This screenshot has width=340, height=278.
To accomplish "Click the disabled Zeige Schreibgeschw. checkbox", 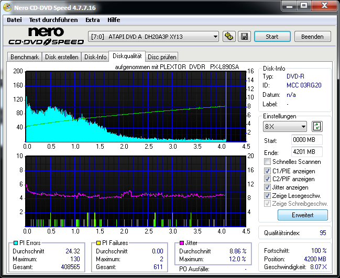I will coord(267,204).
